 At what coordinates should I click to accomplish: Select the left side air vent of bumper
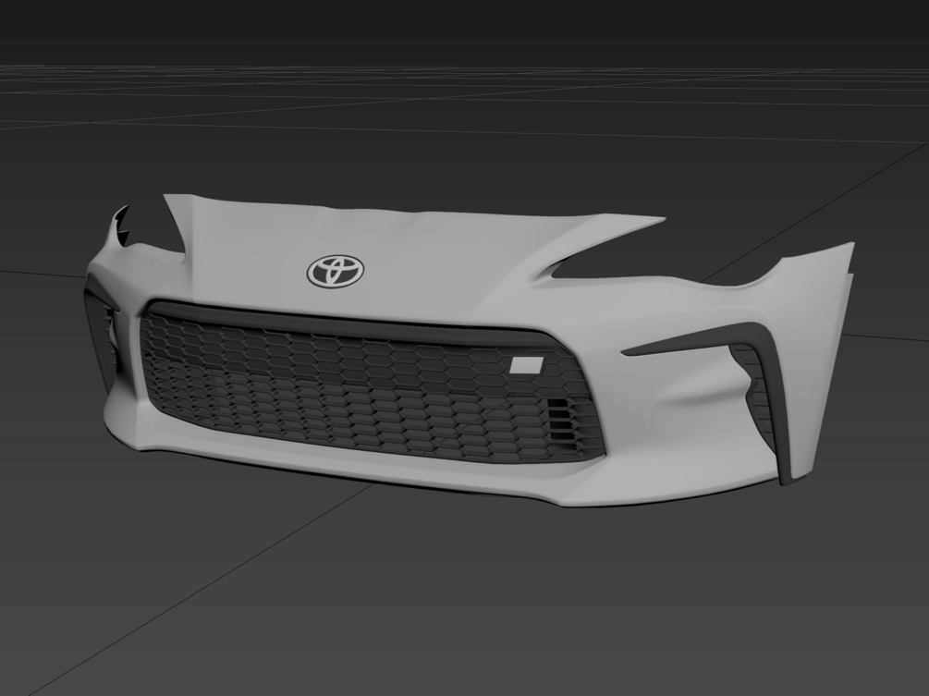click(102, 336)
